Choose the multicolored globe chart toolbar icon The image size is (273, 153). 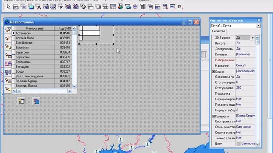point(120,7)
